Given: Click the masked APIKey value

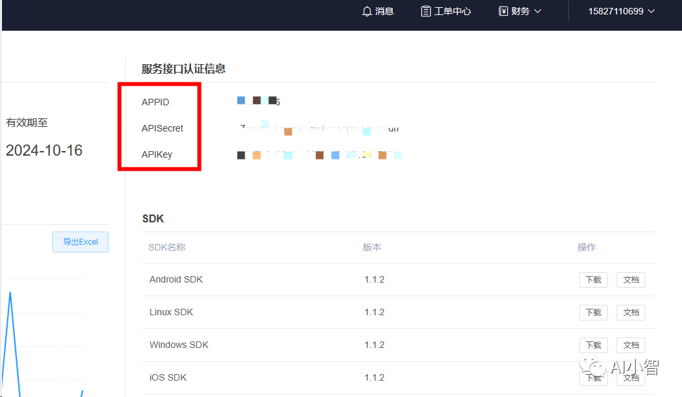Looking at the screenshot, I should (x=319, y=155).
